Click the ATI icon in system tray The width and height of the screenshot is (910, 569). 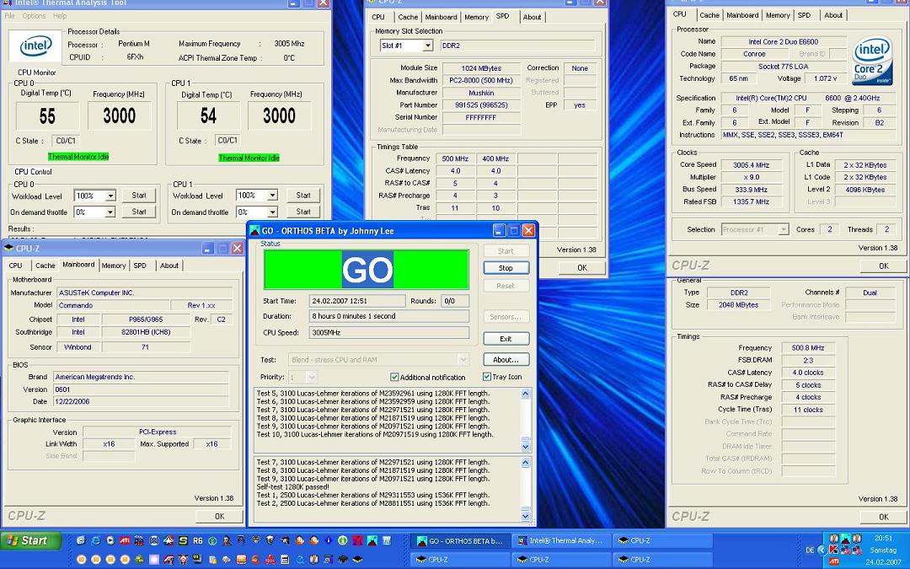point(834,561)
